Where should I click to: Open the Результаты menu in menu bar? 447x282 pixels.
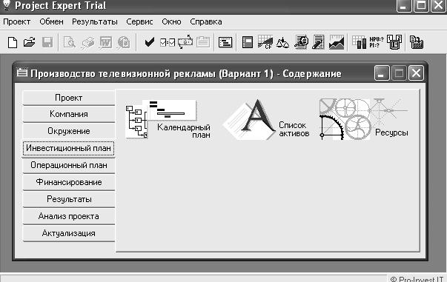95,22
